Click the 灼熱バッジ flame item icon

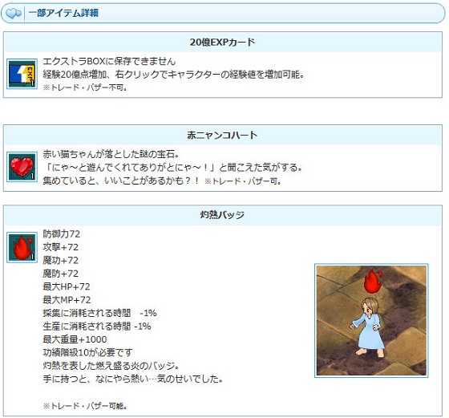tap(22, 247)
